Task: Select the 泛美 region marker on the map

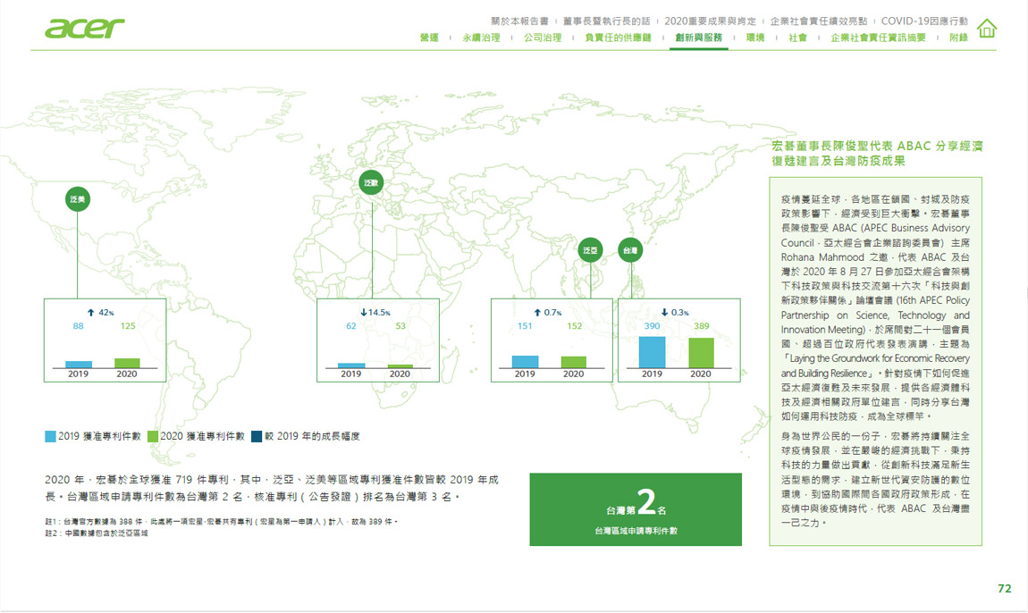Action: pos(78,199)
